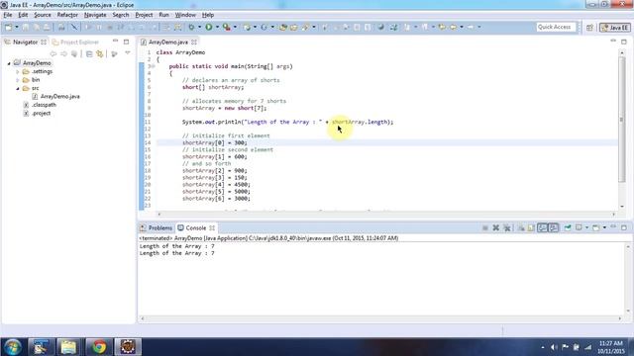Screen dimensions: 634x356
Task: Switch to the Navigator tab
Action: 25,42
